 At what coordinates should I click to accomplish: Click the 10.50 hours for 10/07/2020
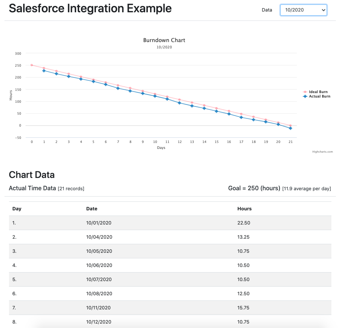(243, 280)
